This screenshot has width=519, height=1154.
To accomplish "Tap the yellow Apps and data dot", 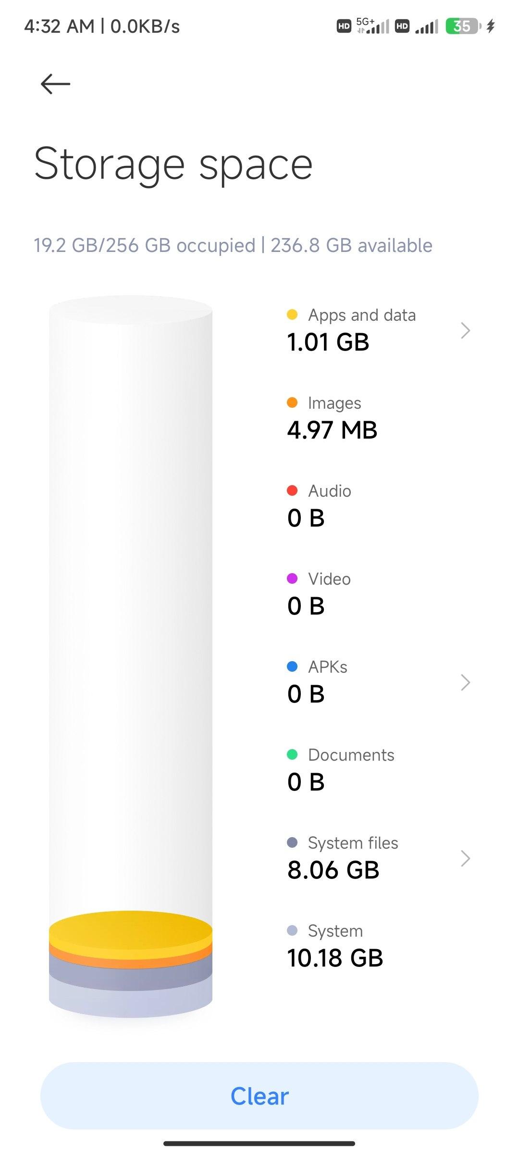I will click(x=292, y=315).
